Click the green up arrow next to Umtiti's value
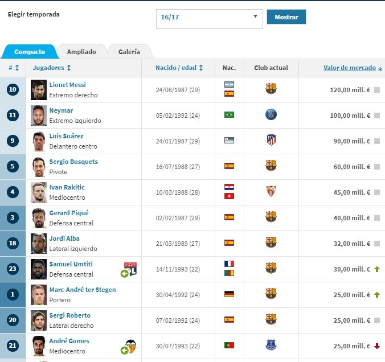 377,269
